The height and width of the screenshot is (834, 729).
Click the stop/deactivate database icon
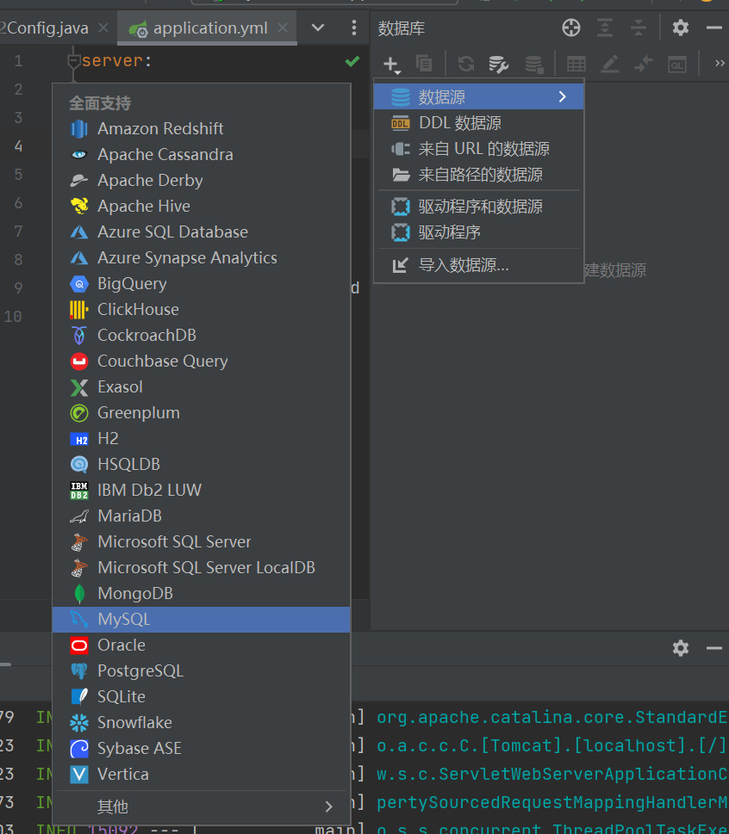[533, 65]
